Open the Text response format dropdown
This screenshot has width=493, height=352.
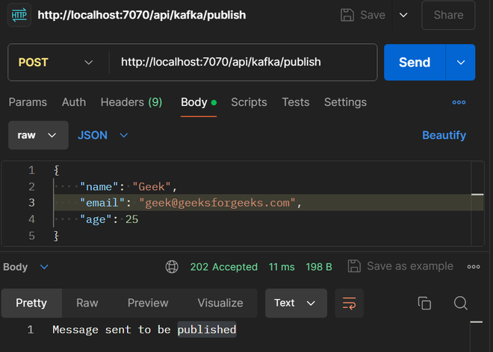point(295,303)
